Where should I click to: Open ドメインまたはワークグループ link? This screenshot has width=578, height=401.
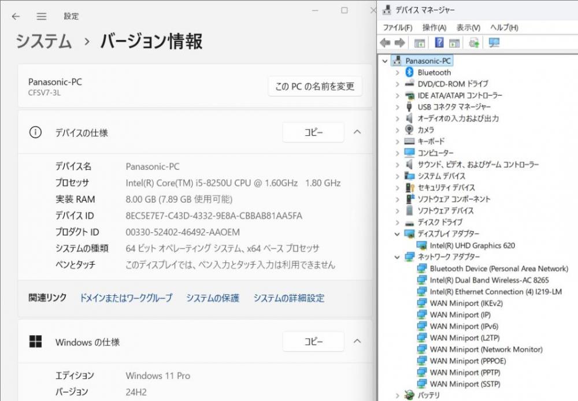pyautogui.click(x=126, y=298)
